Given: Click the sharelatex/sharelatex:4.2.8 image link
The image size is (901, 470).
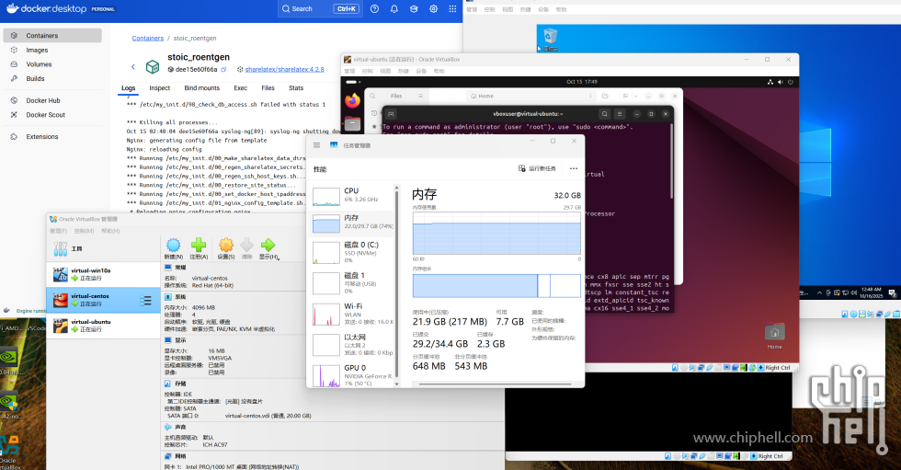Looking at the screenshot, I should [284, 69].
